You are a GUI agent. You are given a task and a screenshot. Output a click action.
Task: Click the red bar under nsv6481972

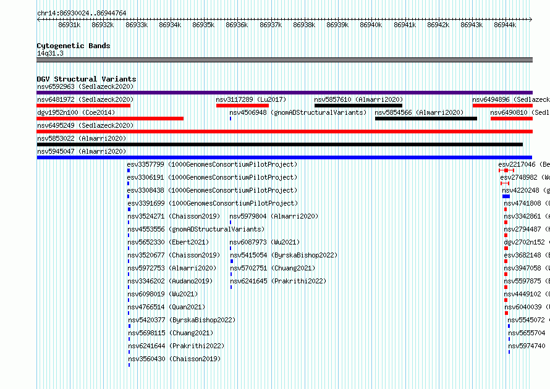click(x=83, y=106)
